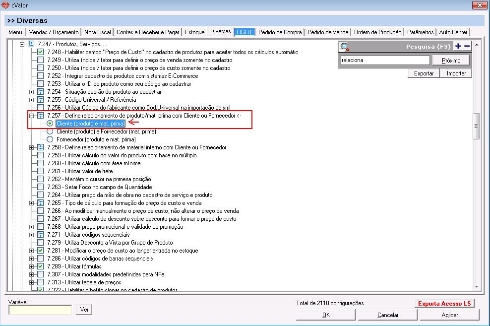The image size is (490, 326).
Task: Click the group icon of 7.255 Código Universal
Action: point(41,100)
